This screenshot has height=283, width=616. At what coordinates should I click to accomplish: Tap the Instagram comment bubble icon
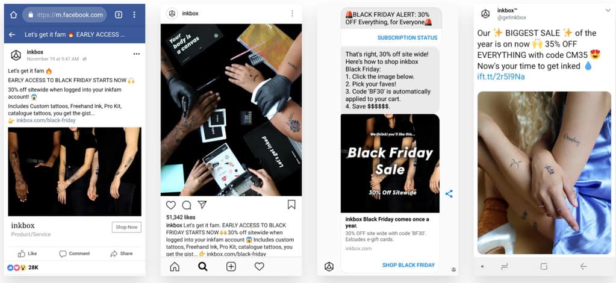(x=187, y=205)
